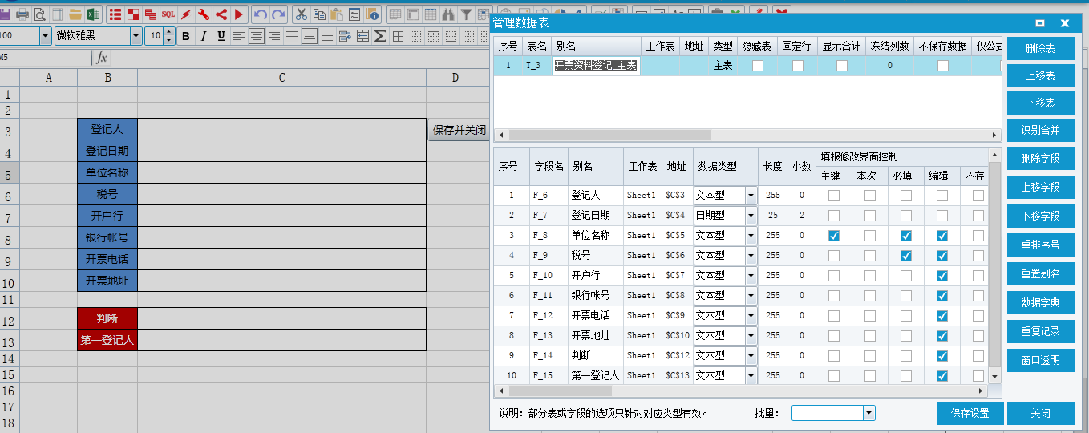Click the SQL icon
1089x433 pixels.
point(168,14)
